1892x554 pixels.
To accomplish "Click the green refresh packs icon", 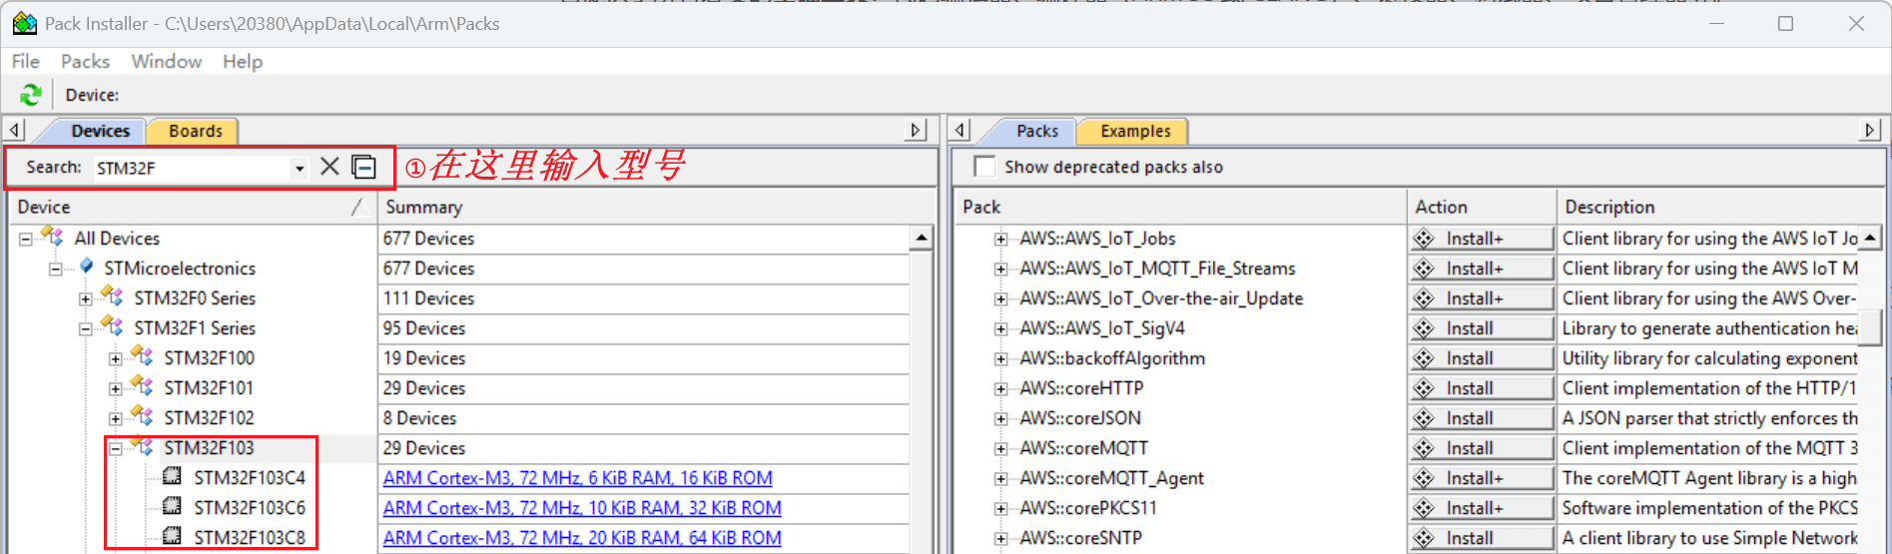I will tap(30, 95).
